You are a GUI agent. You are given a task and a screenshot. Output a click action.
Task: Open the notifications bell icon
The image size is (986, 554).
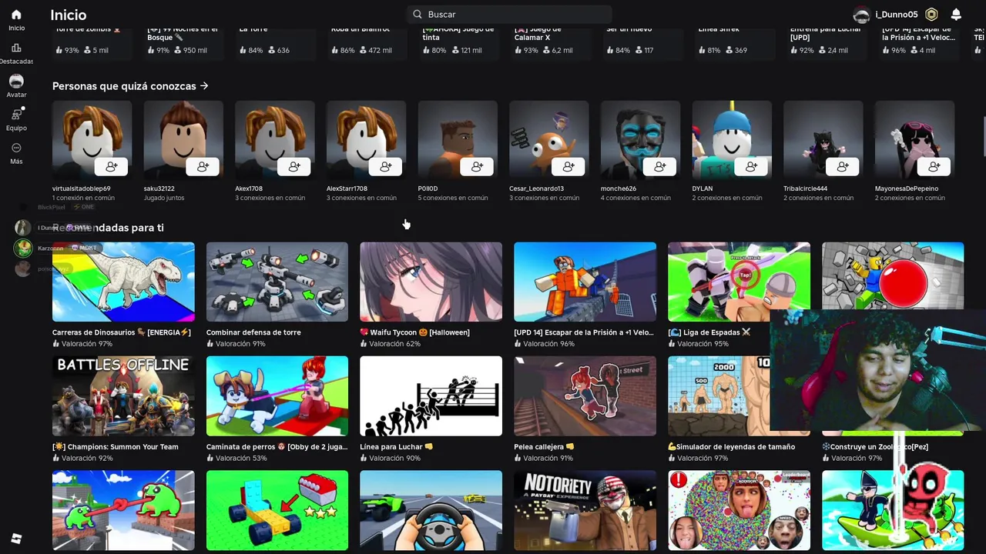[956, 15]
